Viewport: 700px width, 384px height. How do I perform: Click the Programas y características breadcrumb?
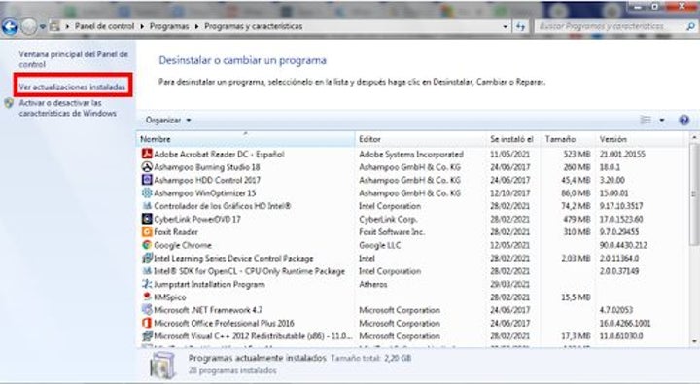253,26
